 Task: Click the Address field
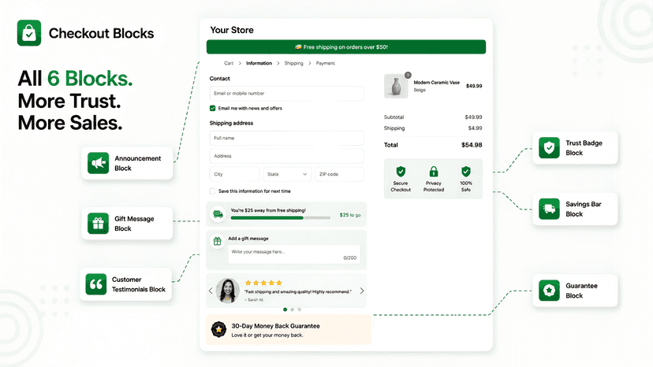click(287, 156)
